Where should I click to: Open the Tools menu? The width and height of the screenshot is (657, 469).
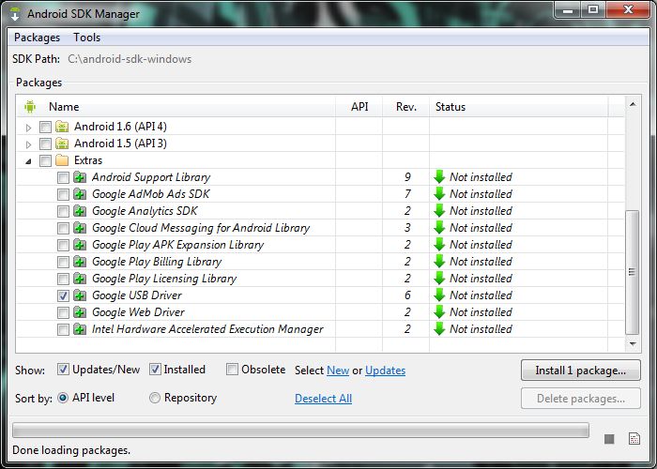click(86, 38)
